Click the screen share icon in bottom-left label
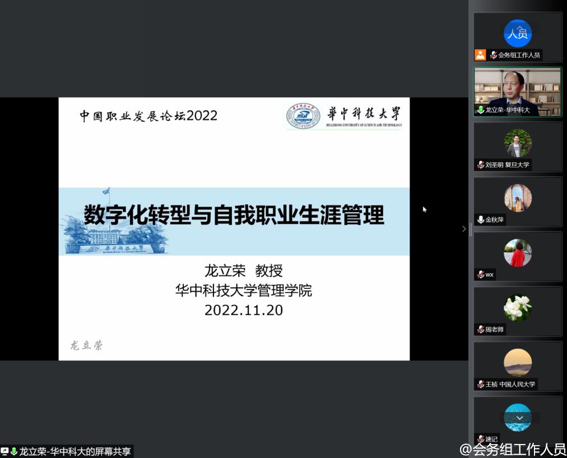The image size is (567, 458). (5, 451)
